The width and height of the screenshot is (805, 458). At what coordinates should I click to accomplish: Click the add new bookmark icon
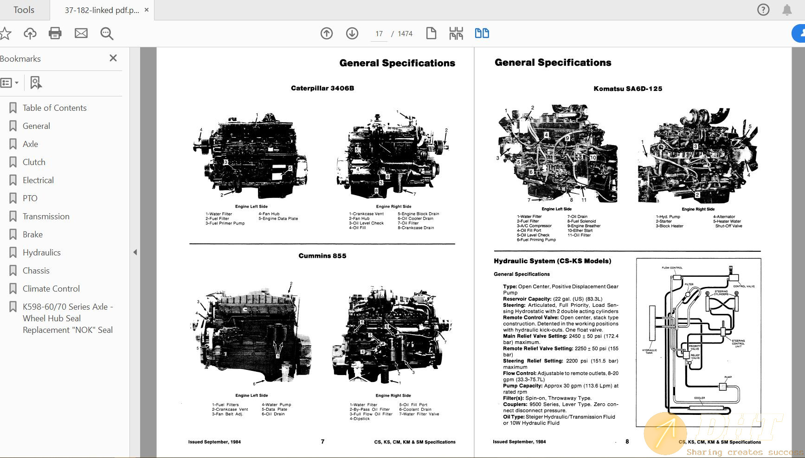click(x=36, y=83)
